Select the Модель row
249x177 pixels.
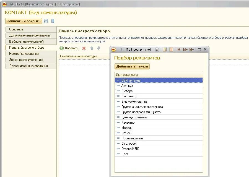159,127
